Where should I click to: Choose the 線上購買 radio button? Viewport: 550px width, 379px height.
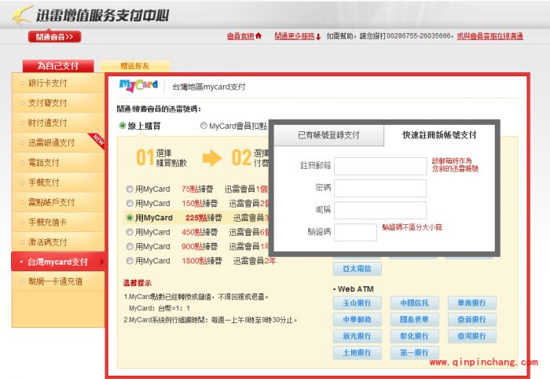tap(123, 126)
